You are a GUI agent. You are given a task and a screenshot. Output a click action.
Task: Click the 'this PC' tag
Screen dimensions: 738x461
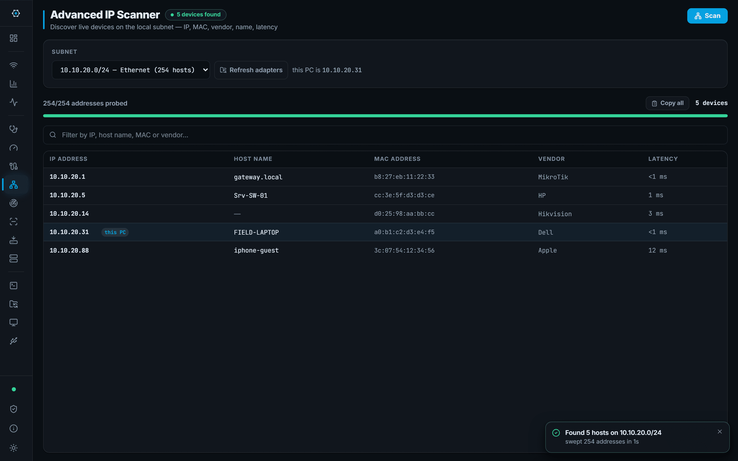click(115, 232)
